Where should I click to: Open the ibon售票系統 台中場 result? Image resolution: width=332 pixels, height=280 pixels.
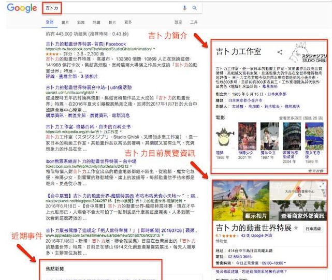tap(91, 161)
